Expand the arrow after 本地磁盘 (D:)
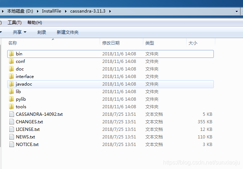This screenshot has height=169, width=243. (38, 11)
